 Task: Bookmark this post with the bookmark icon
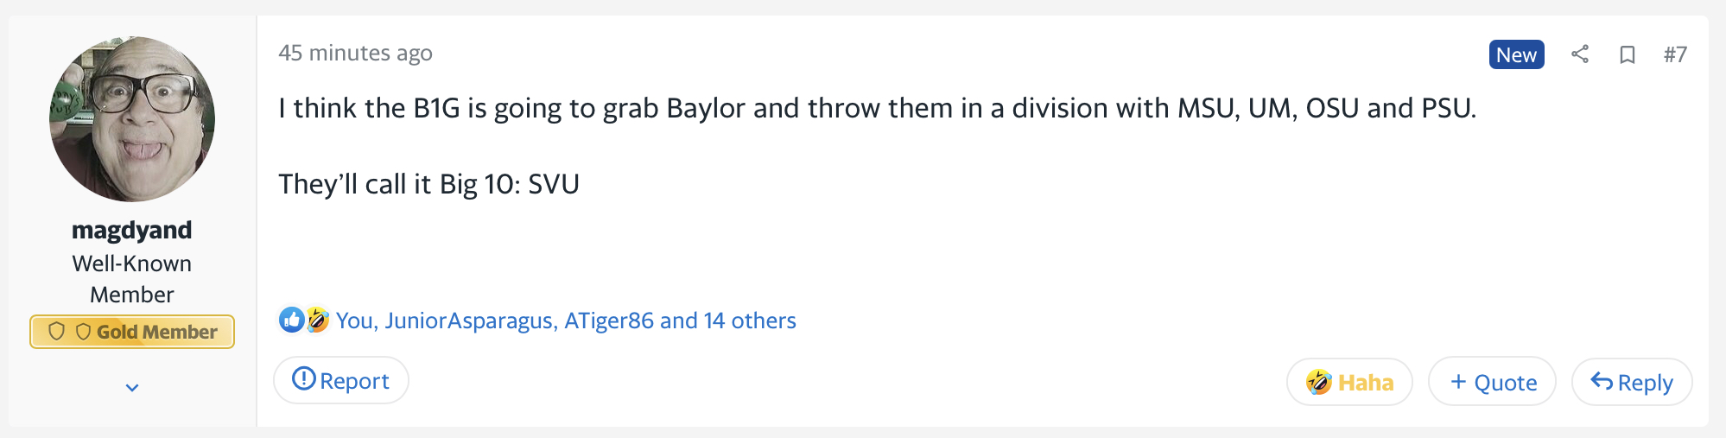[x=1628, y=55]
